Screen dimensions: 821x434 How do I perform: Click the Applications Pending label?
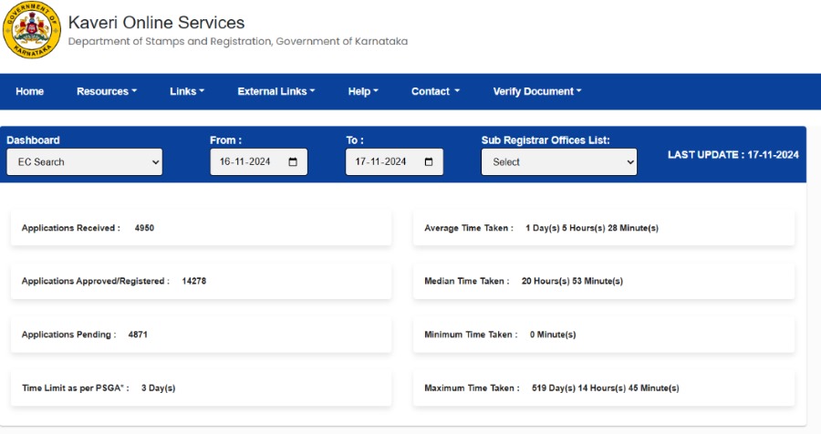pos(68,335)
